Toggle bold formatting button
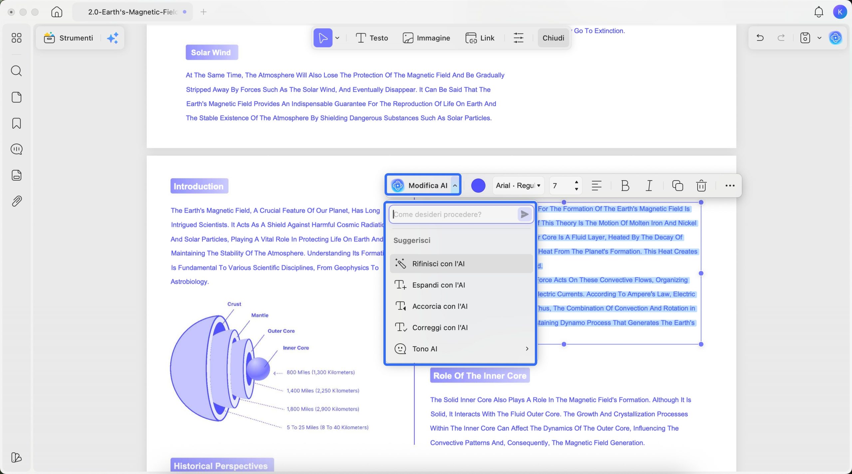 pyautogui.click(x=625, y=185)
